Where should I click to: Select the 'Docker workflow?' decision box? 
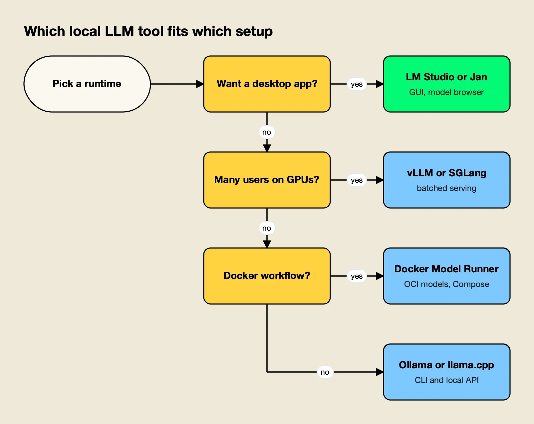point(267,276)
